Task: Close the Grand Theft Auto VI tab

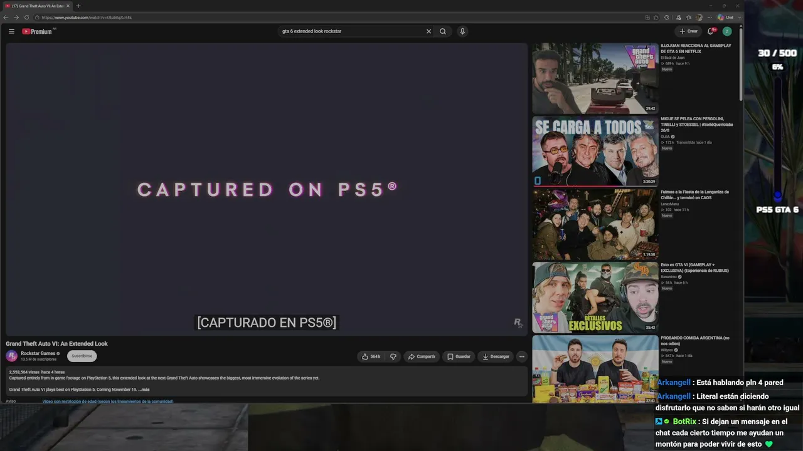Action: [x=68, y=6]
